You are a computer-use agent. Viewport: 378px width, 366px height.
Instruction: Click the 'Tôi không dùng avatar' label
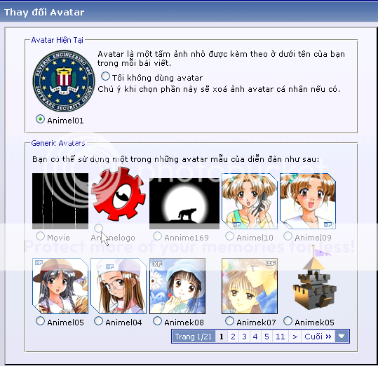pyautogui.click(x=157, y=78)
